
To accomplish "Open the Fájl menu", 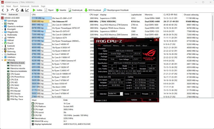I will coord(2,6).
